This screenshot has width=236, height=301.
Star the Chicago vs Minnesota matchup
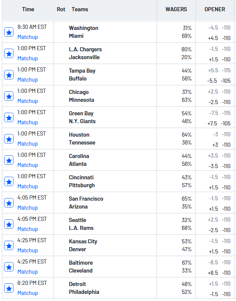[x=9, y=96]
